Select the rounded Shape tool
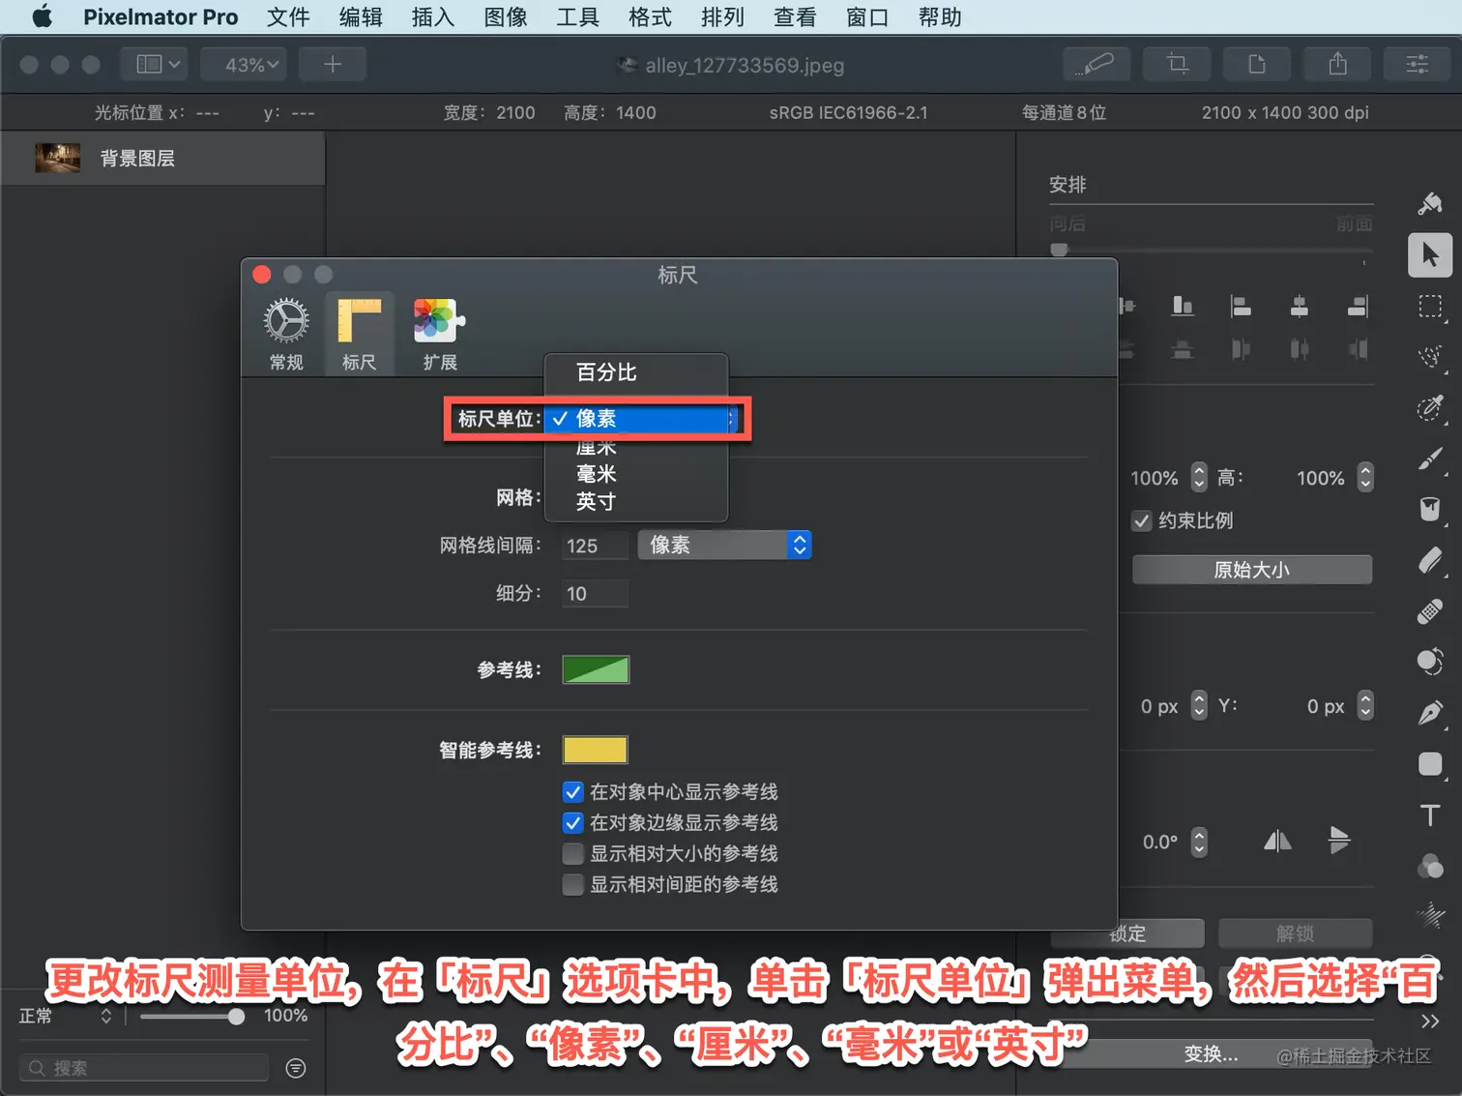Screen dimensions: 1462x1096 point(1430,764)
